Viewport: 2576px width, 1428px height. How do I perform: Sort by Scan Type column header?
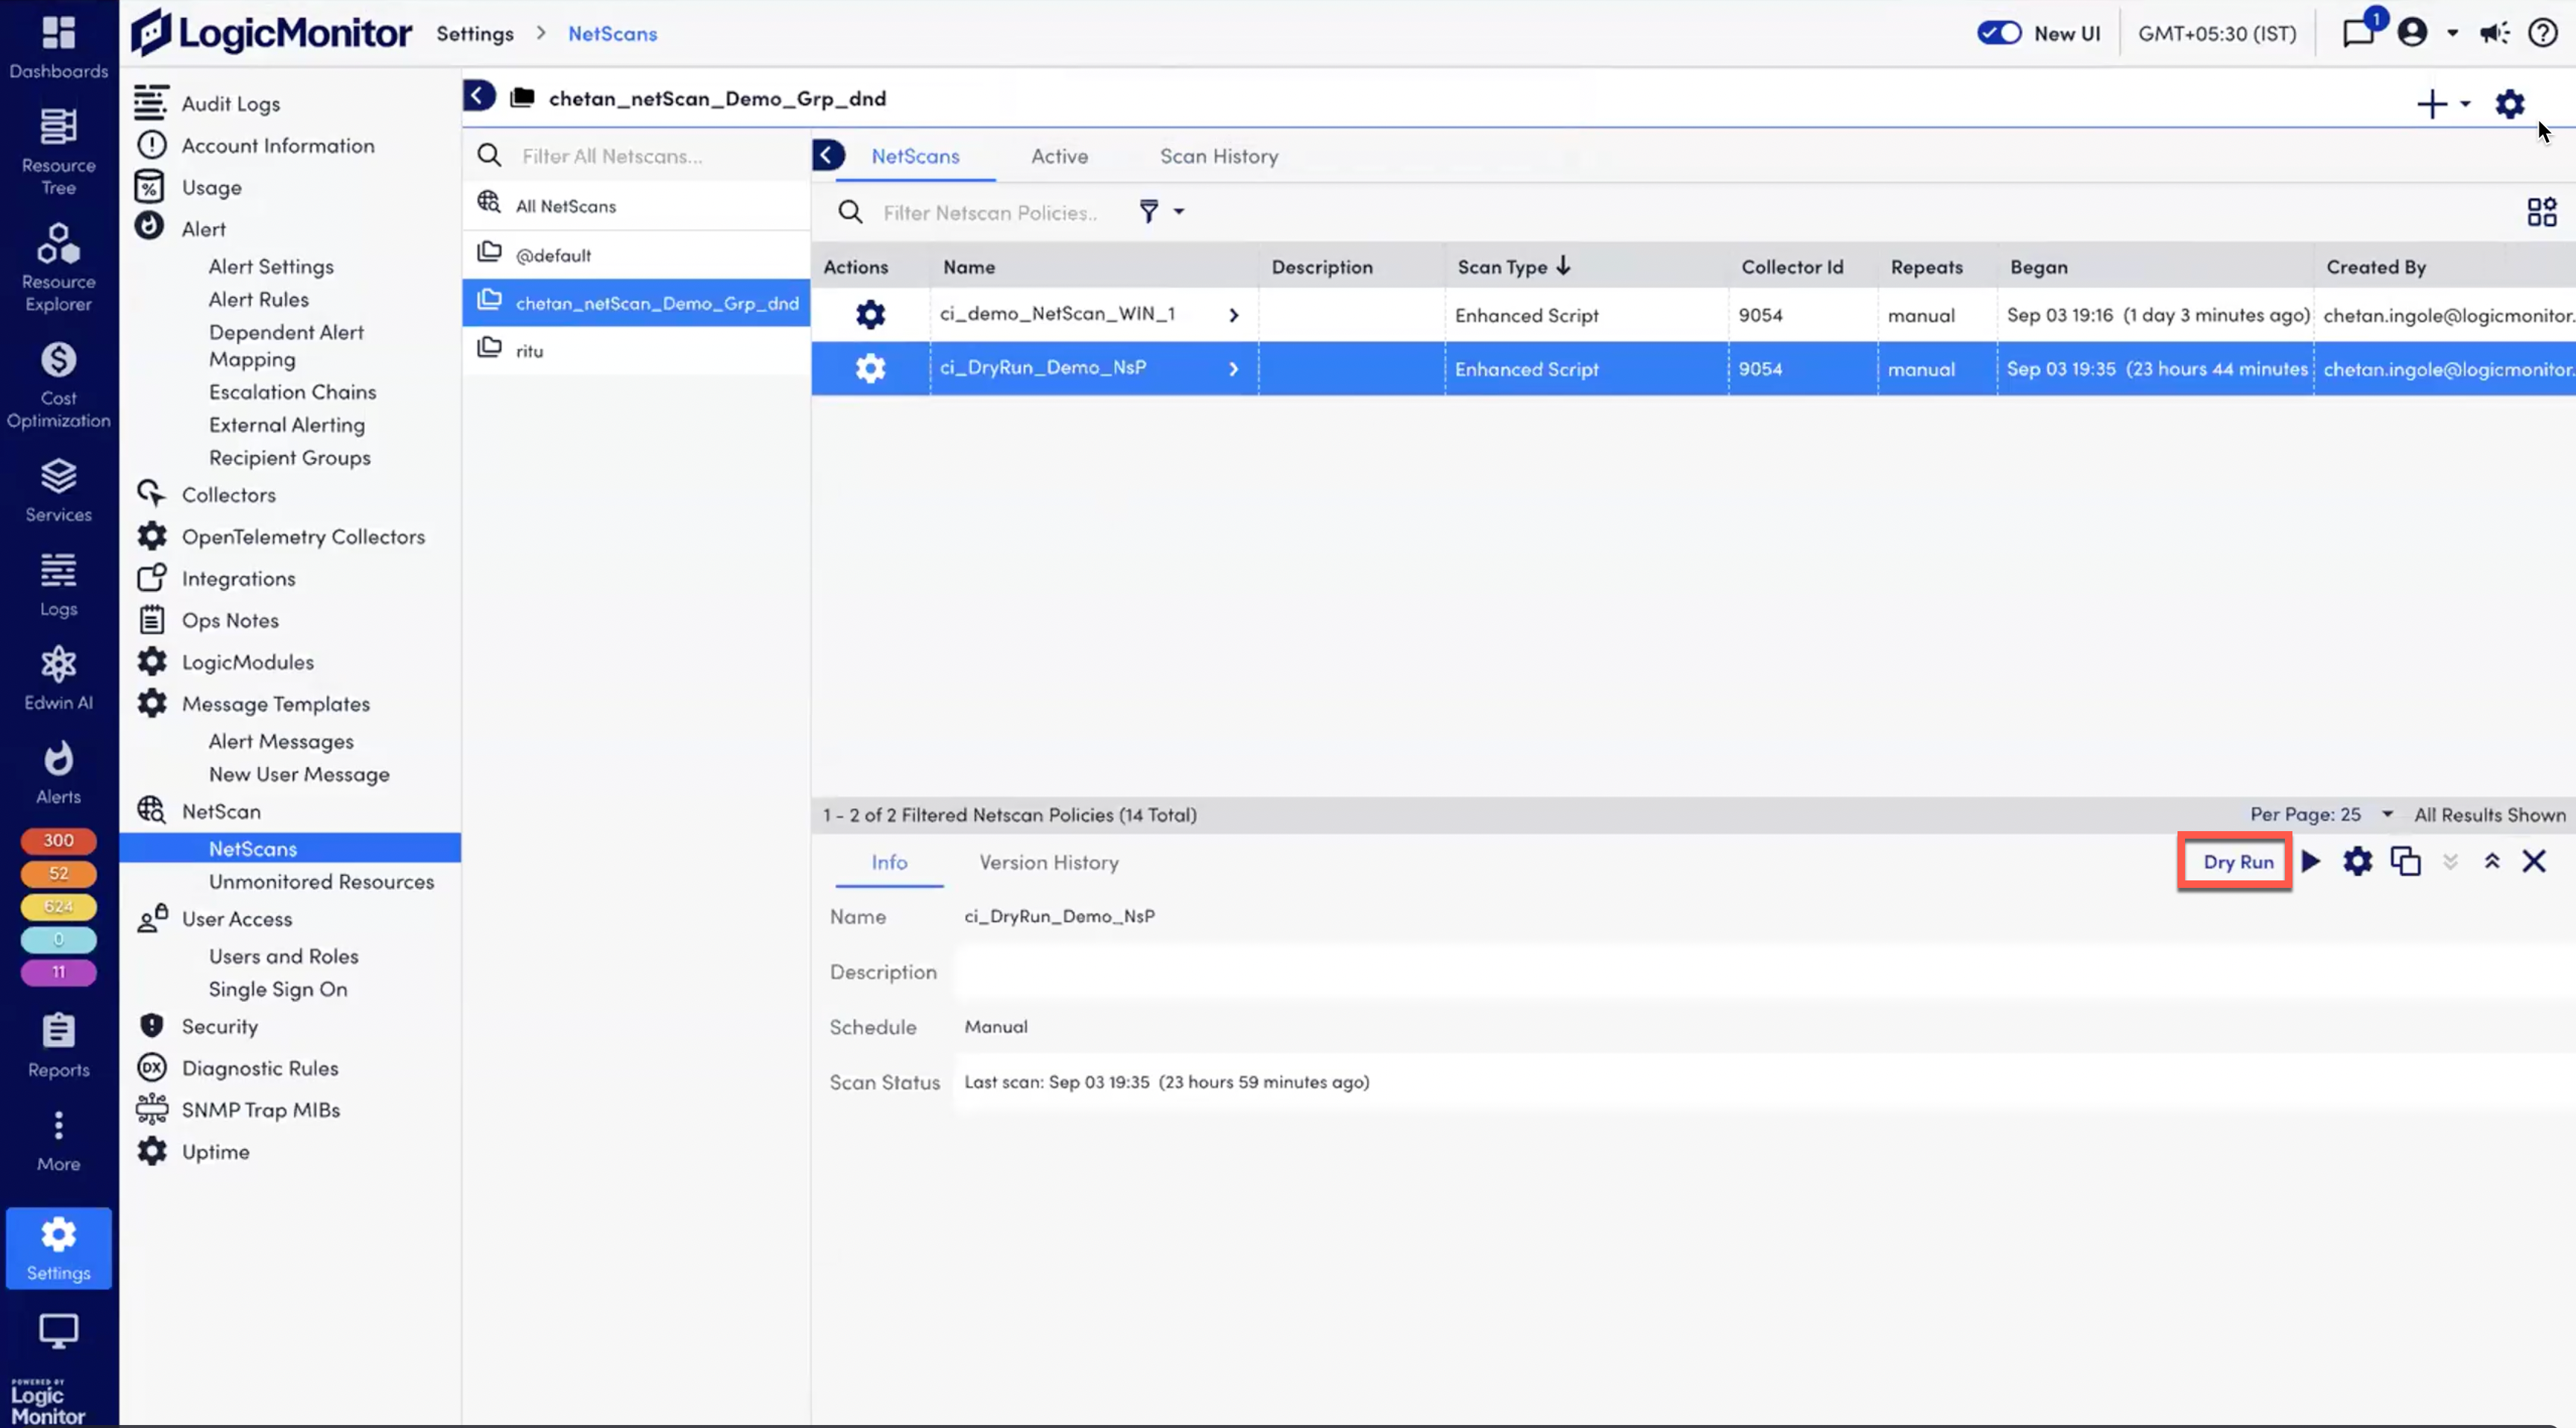[x=1513, y=267]
